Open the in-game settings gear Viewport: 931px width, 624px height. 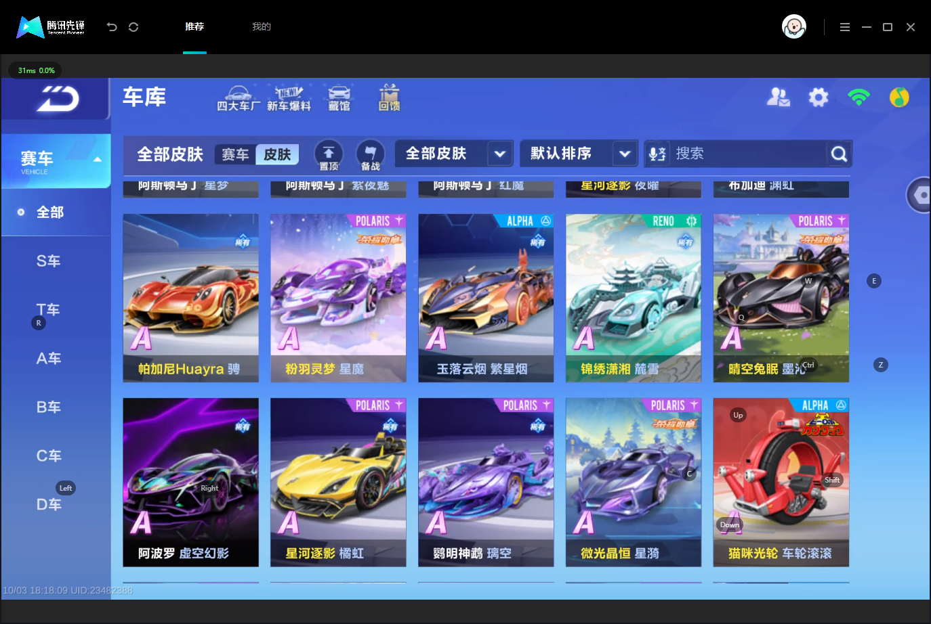pyautogui.click(x=819, y=97)
